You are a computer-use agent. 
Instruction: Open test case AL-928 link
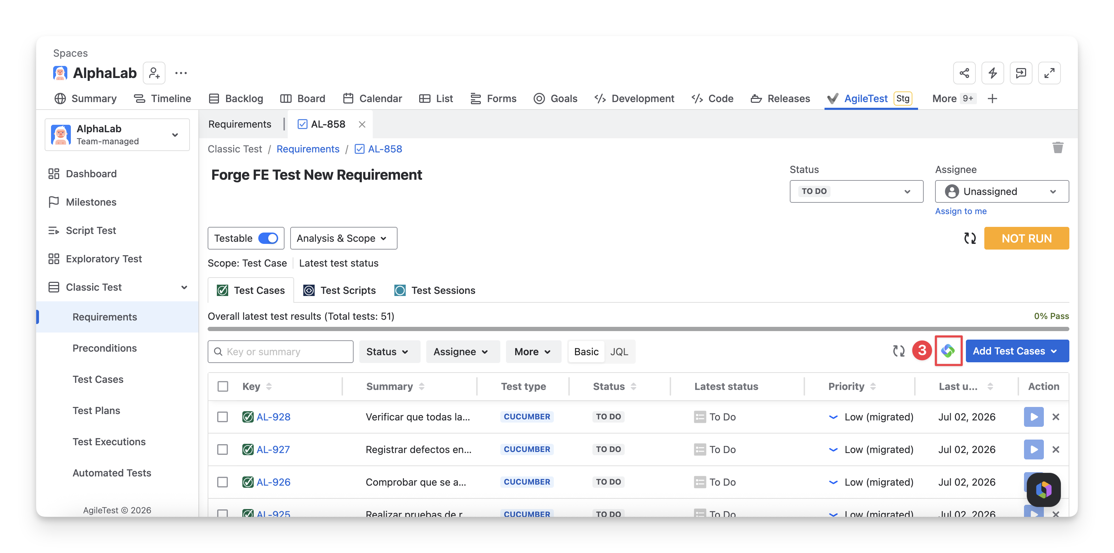click(x=273, y=417)
